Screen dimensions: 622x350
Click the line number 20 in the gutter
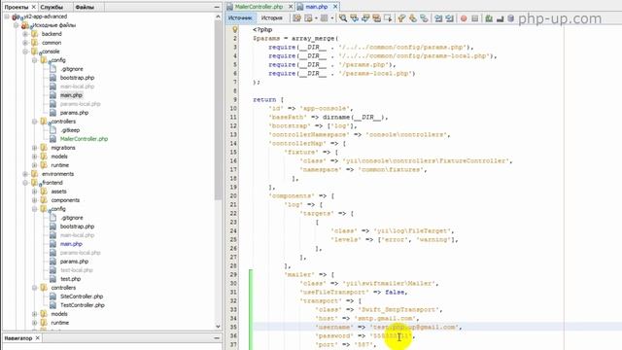tap(233, 195)
